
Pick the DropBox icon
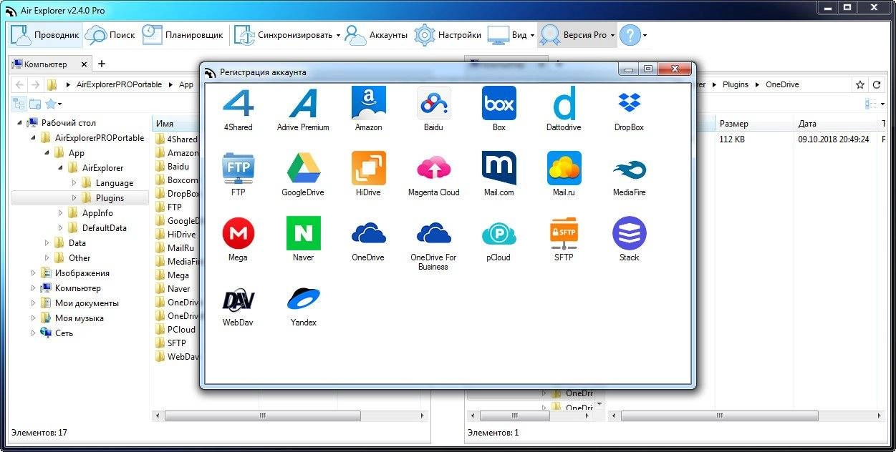point(629,104)
